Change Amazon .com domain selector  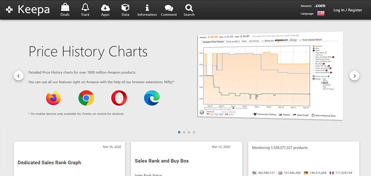tap(320, 6)
